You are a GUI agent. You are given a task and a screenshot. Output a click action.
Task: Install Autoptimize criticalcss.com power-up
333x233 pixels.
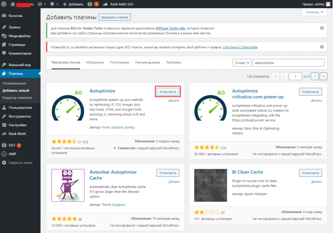[311, 92]
